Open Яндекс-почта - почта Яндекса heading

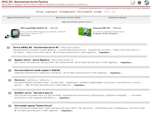[32, 60]
